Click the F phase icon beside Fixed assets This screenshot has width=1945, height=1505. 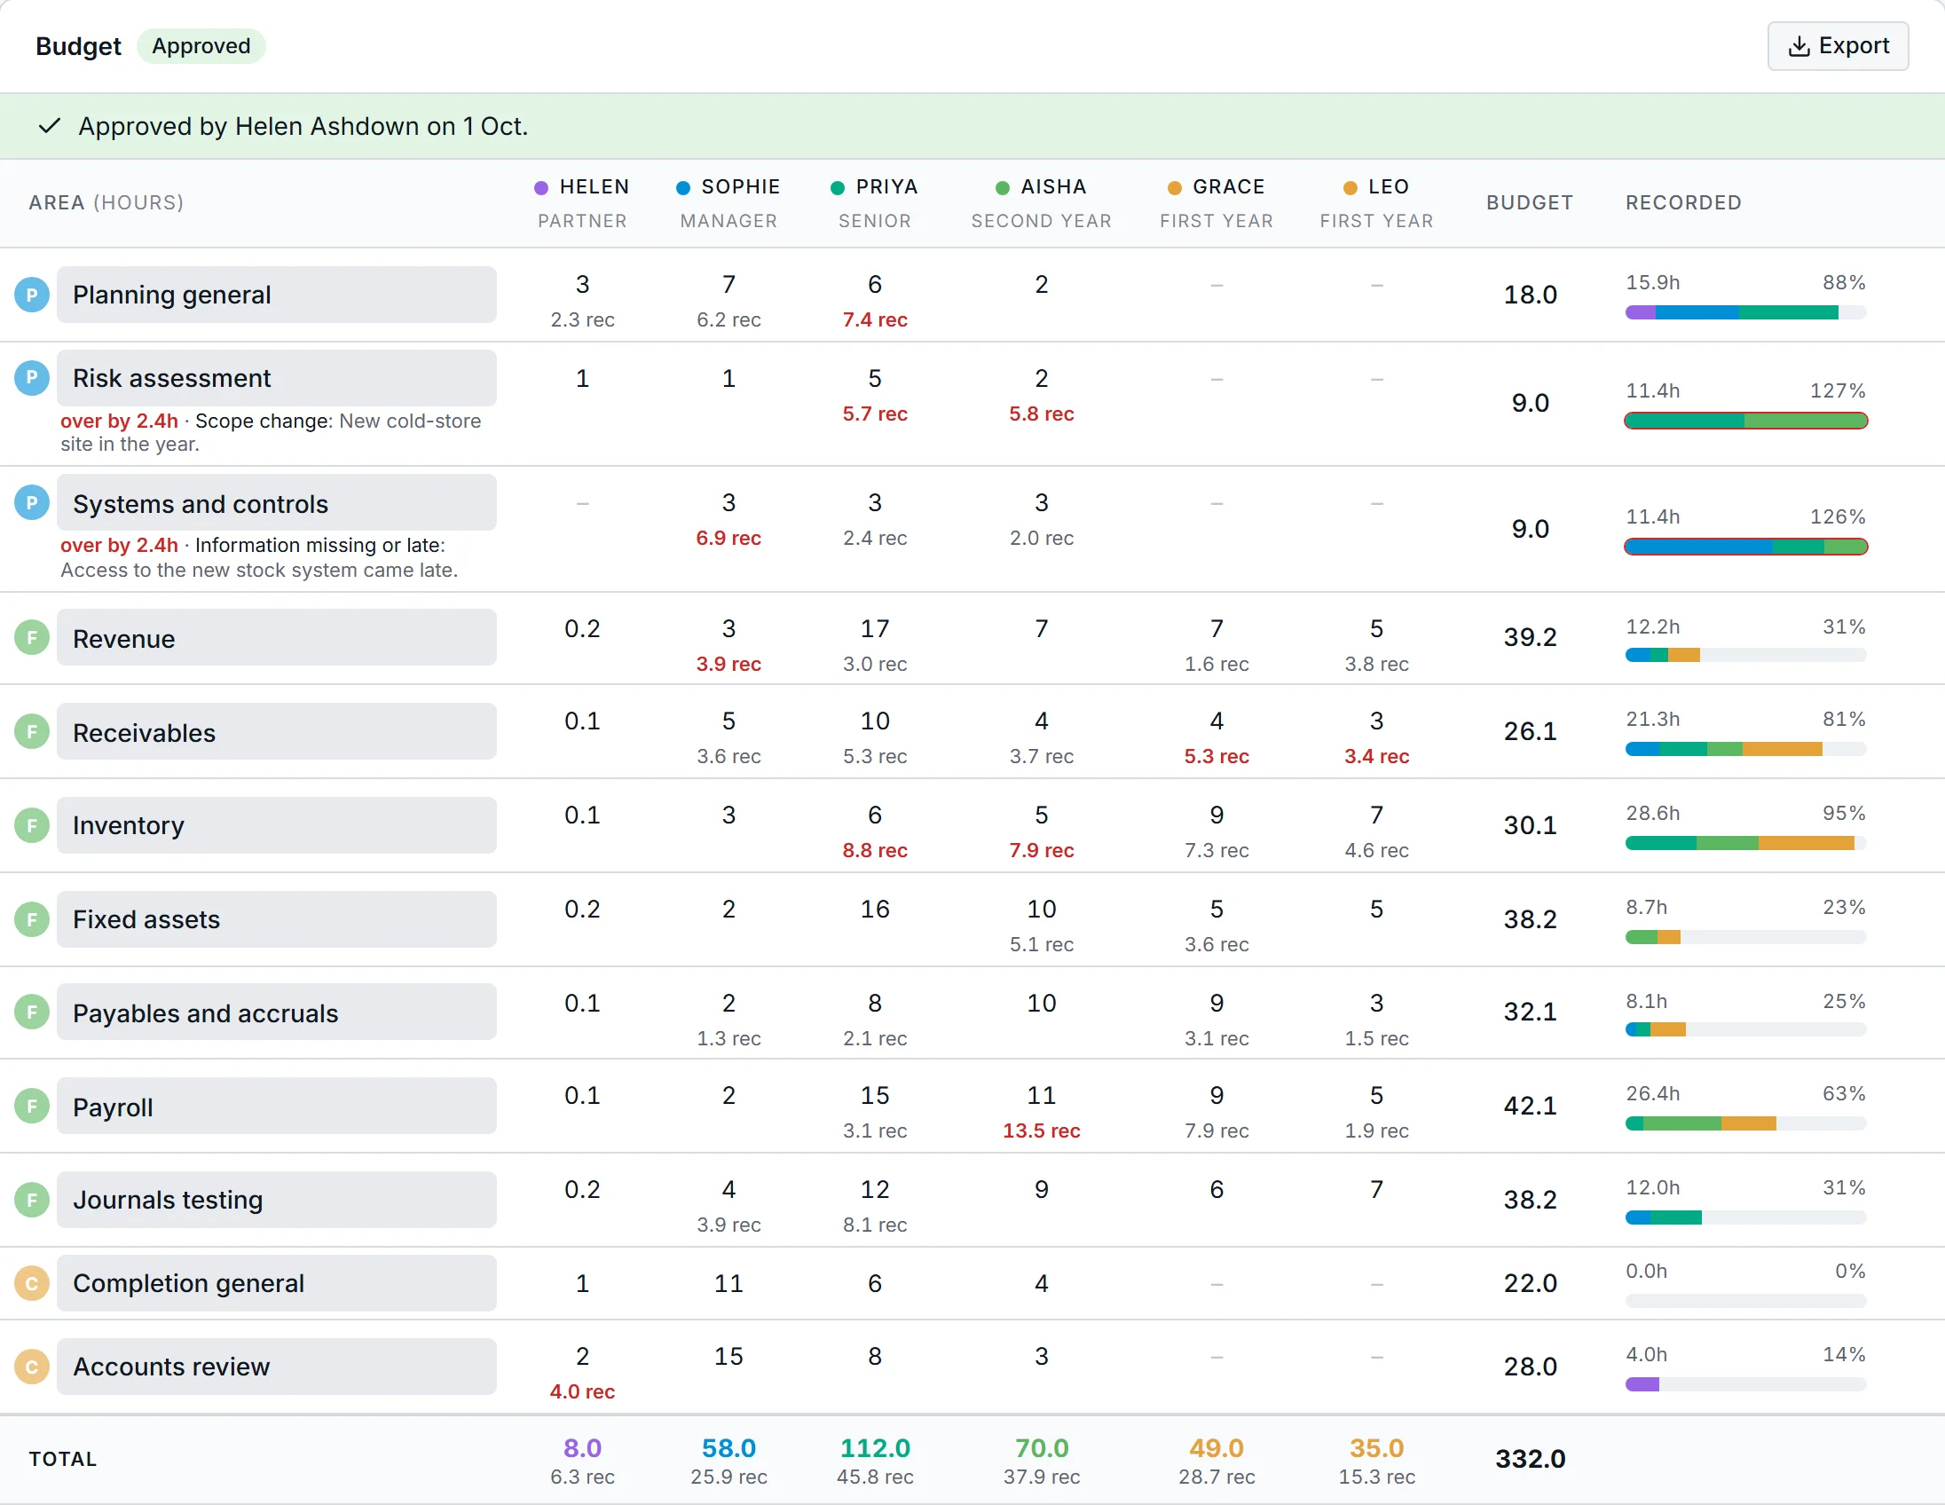(x=32, y=919)
